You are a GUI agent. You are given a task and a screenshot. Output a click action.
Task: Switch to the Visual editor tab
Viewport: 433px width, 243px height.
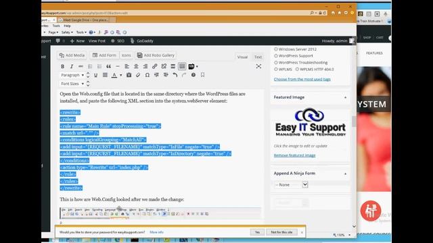point(242,57)
